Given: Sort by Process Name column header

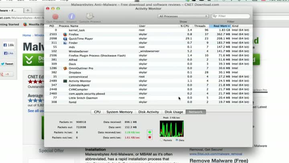Looking at the screenshot, I should pyautogui.click(x=98, y=26).
